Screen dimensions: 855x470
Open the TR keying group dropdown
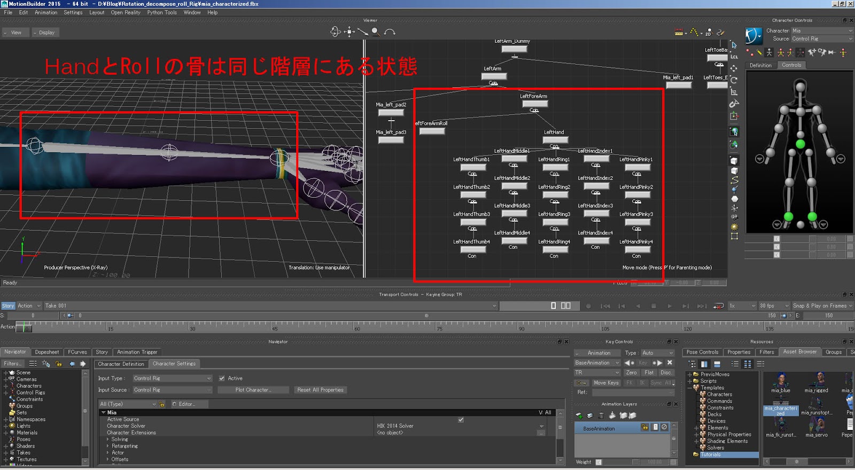[597, 373]
